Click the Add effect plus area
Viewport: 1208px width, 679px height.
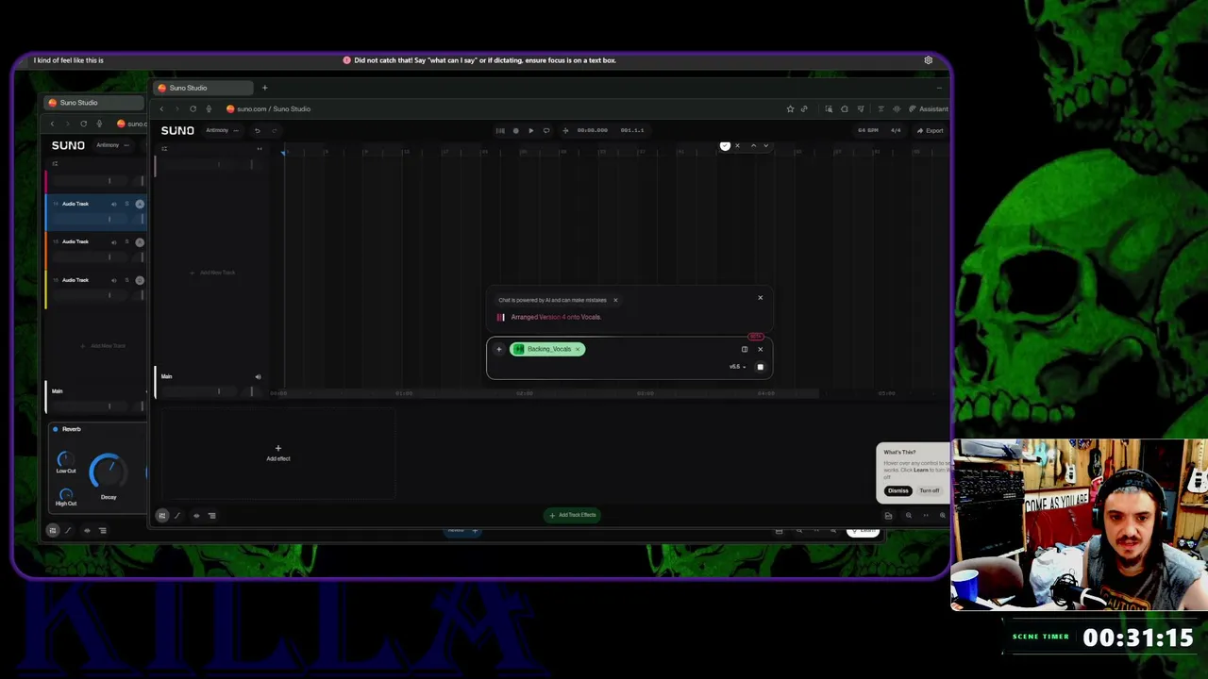277,453
